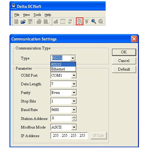Open Communication Settings toolbar icon
The height and width of the screenshot is (154, 167).
tap(80, 21)
